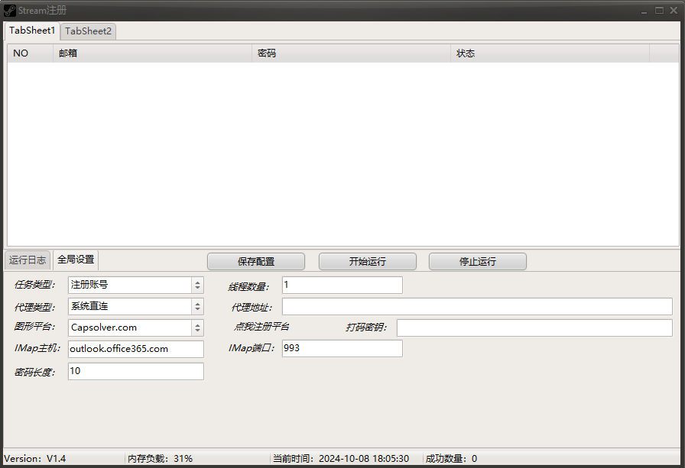The height and width of the screenshot is (468, 685).
Task: Focus the 密码长度 input field
Action: [136, 371]
